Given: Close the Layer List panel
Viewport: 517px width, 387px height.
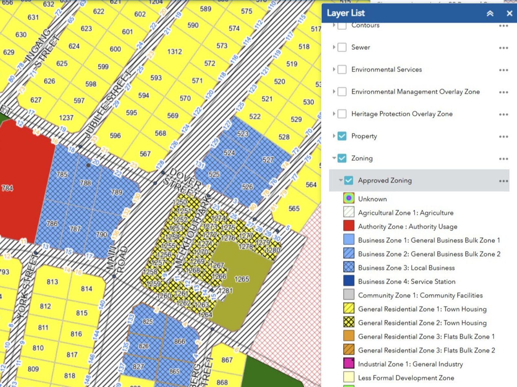Looking at the screenshot, I should tap(510, 13).
